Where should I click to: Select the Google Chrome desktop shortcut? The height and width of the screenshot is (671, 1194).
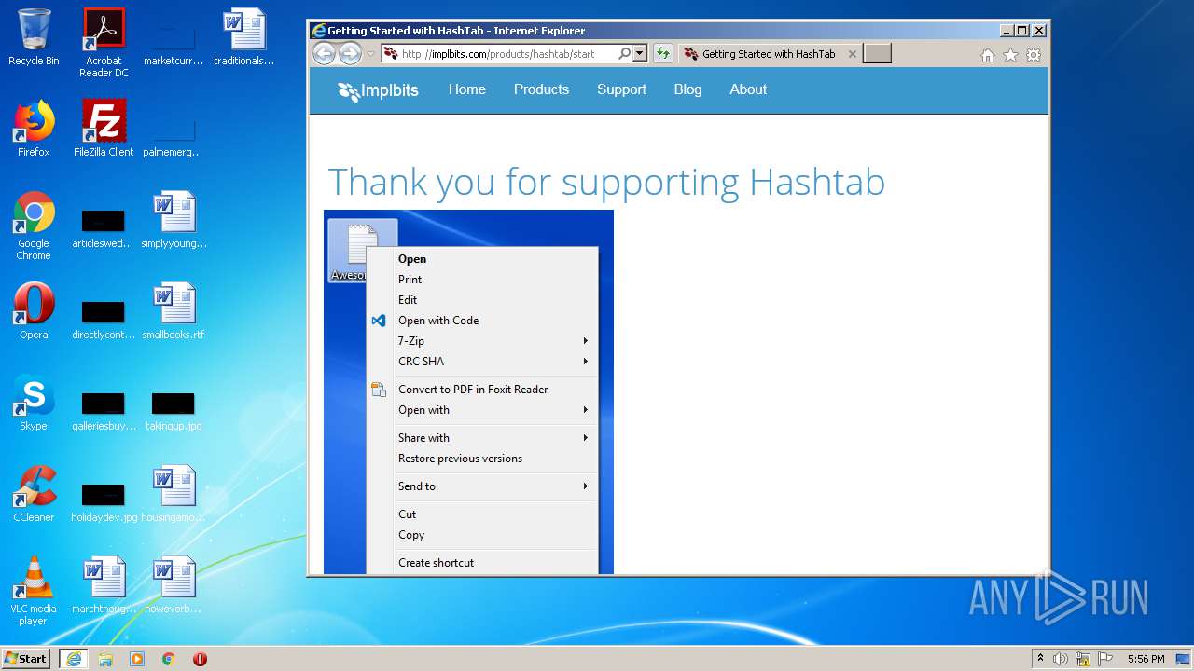pos(34,226)
